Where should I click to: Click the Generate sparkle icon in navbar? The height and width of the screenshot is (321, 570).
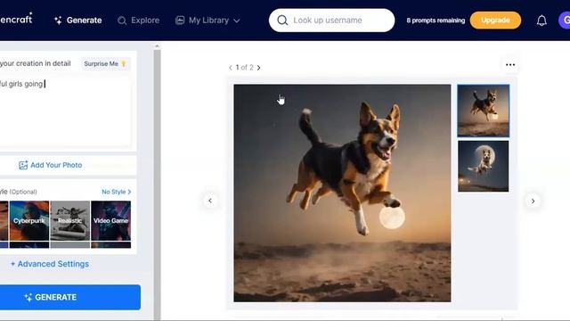point(58,21)
